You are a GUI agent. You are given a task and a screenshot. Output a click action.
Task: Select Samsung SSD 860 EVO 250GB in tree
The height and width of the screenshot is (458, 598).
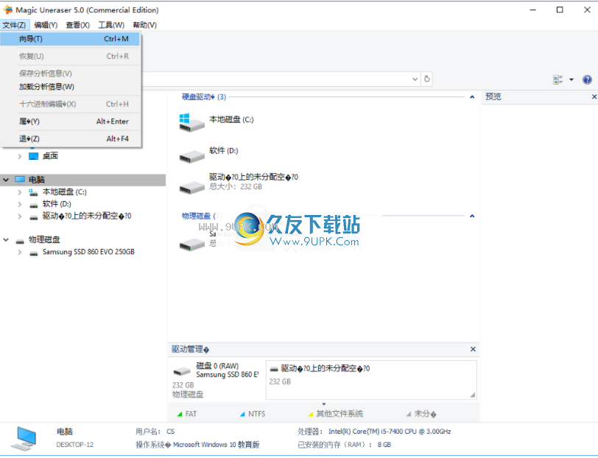[88, 252]
